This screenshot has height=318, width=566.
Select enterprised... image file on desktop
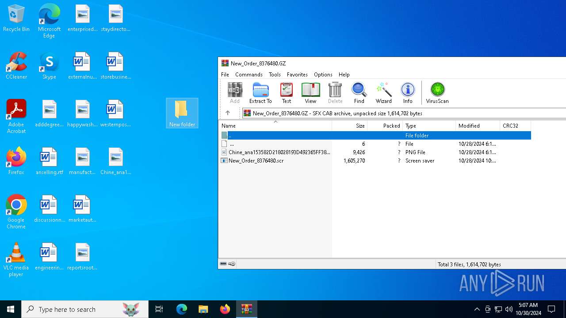tap(83, 19)
